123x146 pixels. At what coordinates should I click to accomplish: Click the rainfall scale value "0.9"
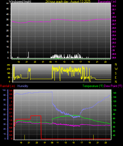pyautogui.click(x=11, y=128)
